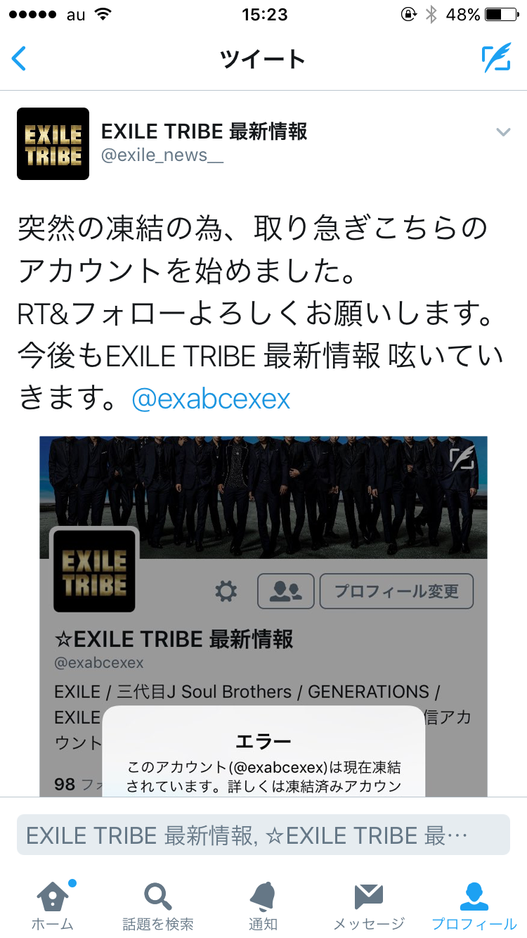Expand tweet options chevron
This screenshot has width=527, height=938.
click(502, 131)
